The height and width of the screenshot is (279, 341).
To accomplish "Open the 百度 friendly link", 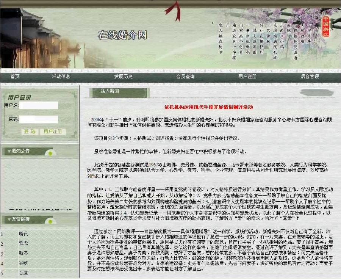I will coord(23,272).
